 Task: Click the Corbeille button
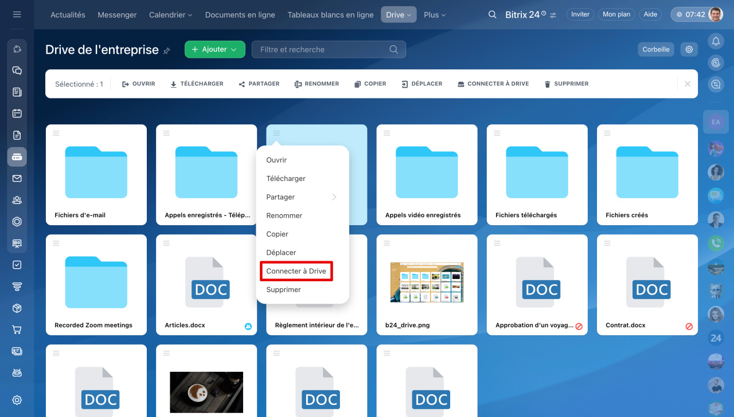(x=655, y=49)
